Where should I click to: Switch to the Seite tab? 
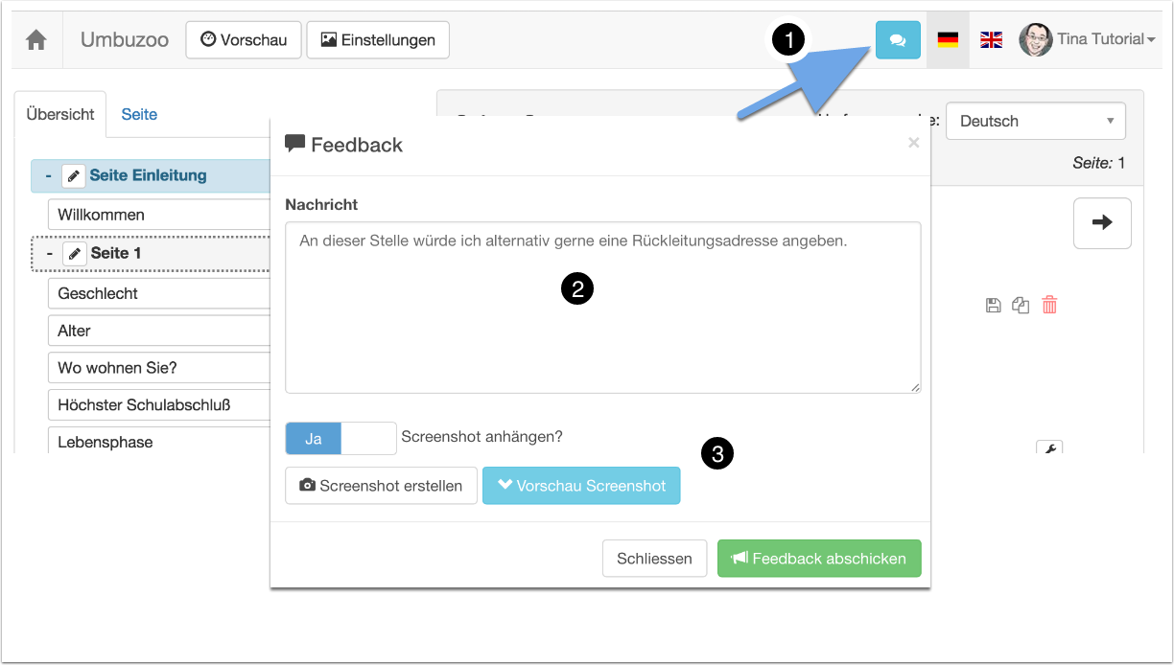point(139,115)
